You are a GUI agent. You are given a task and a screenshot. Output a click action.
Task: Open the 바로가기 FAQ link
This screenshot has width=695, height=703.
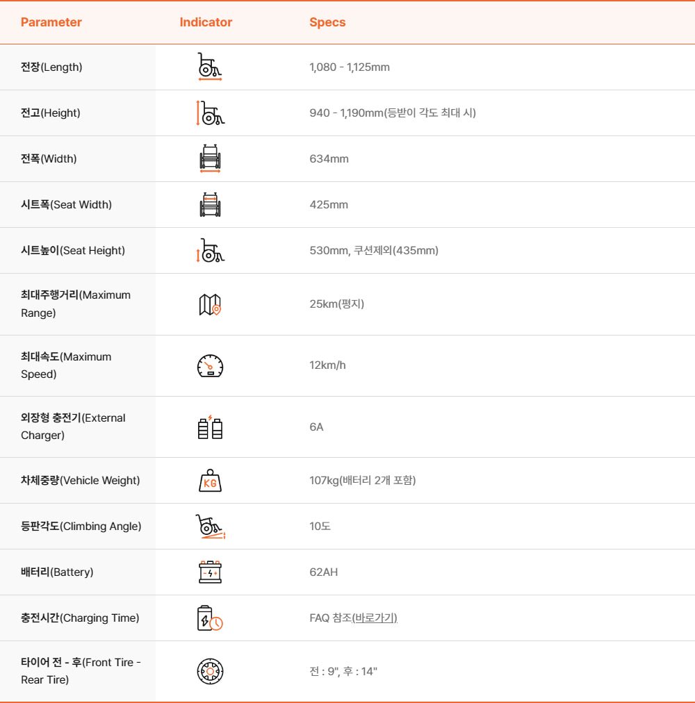pyautogui.click(x=375, y=618)
